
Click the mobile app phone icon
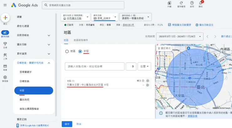point(18,125)
